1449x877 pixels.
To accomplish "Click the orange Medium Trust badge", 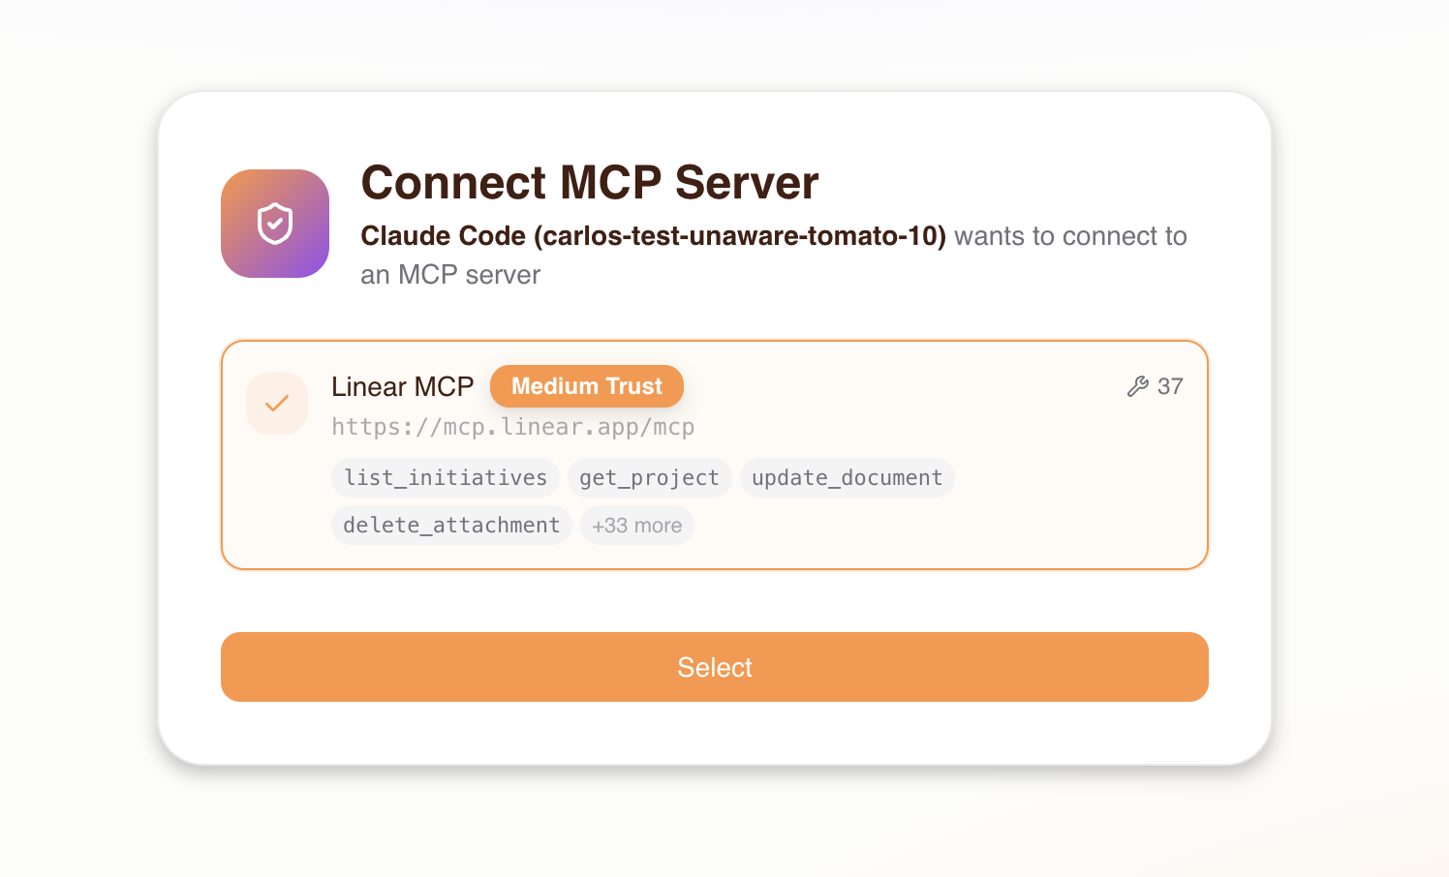I will (586, 386).
